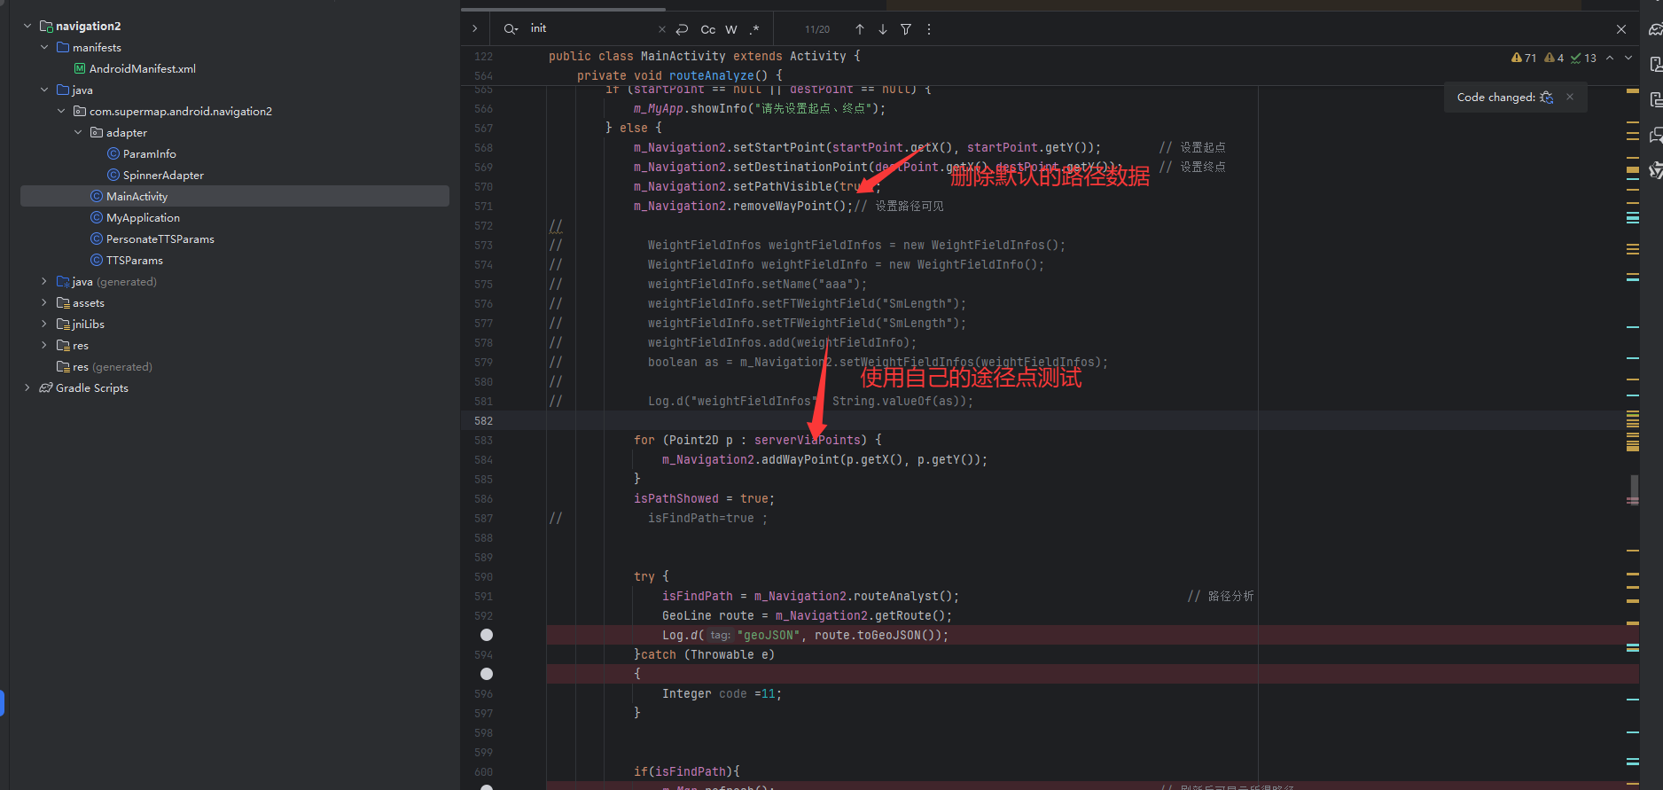The height and width of the screenshot is (790, 1663).
Task: Expand the Gradle Scripts node
Action: [x=27, y=388]
